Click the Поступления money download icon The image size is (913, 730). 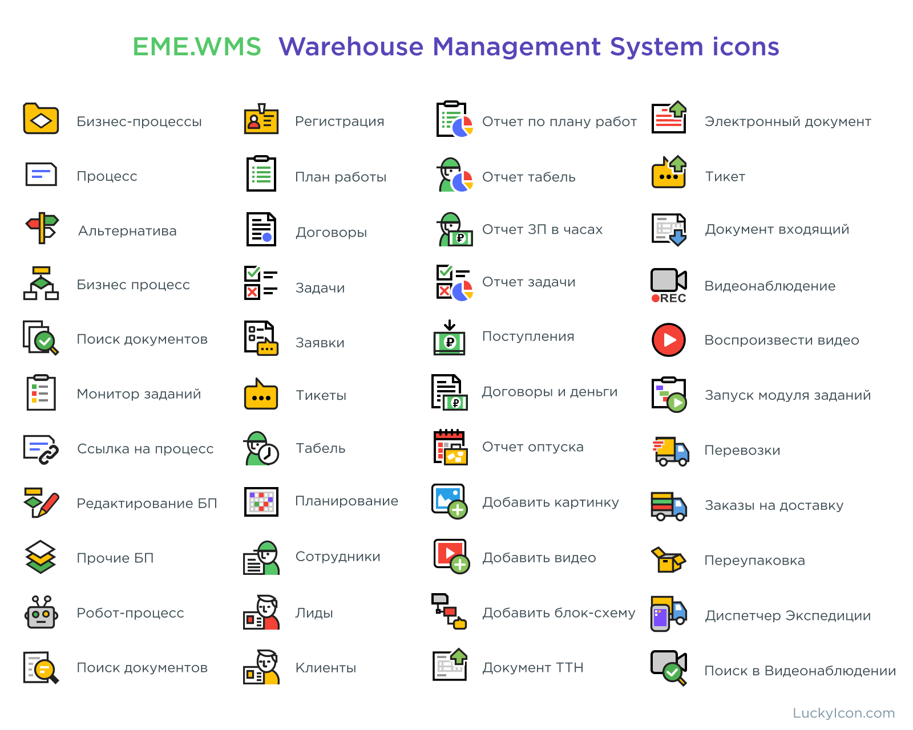click(450, 337)
